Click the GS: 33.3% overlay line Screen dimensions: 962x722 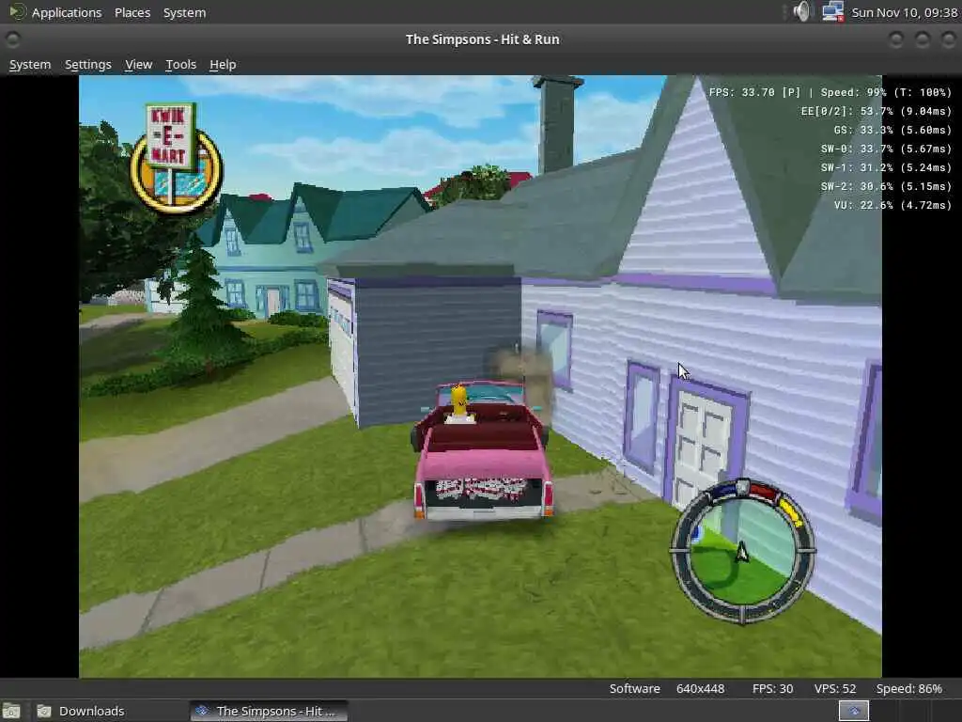click(x=892, y=130)
